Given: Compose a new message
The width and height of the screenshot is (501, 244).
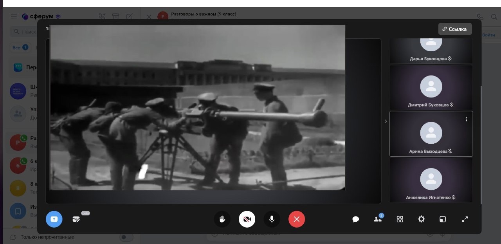Looking at the screenshot, I should tap(129, 16).
